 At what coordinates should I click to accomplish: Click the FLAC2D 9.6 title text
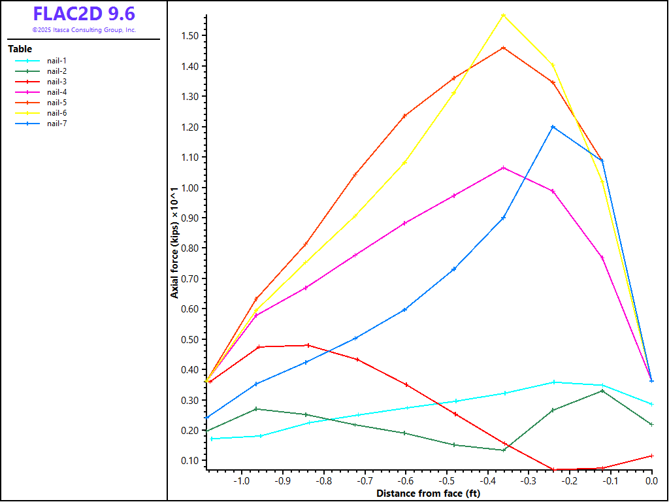pyautogui.click(x=84, y=14)
